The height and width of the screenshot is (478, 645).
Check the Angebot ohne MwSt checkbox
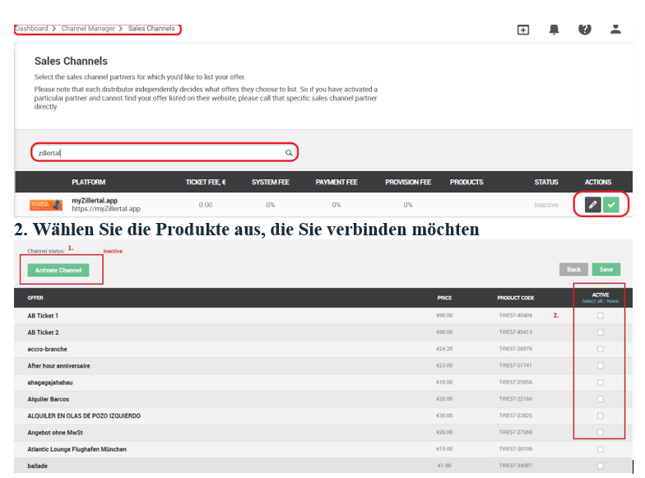(601, 433)
